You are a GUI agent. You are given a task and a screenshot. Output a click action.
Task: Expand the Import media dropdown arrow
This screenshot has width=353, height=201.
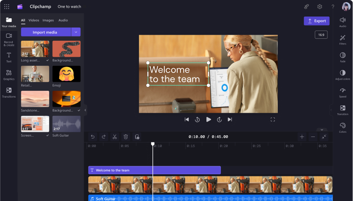[x=76, y=32]
